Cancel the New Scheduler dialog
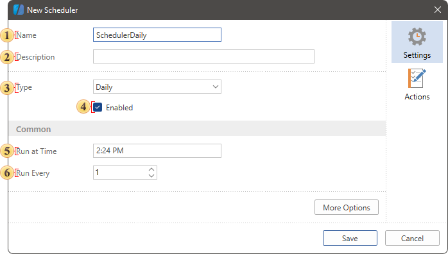Screen dimensions: 448x254 tap(412, 239)
